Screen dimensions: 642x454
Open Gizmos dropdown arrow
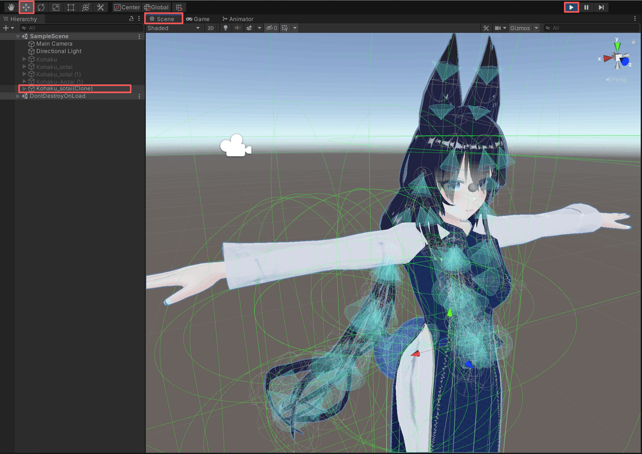pyautogui.click(x=536, y=28)
